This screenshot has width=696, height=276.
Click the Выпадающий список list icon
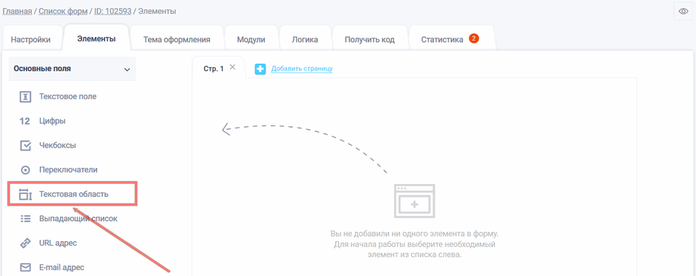(x=25, y=218)
